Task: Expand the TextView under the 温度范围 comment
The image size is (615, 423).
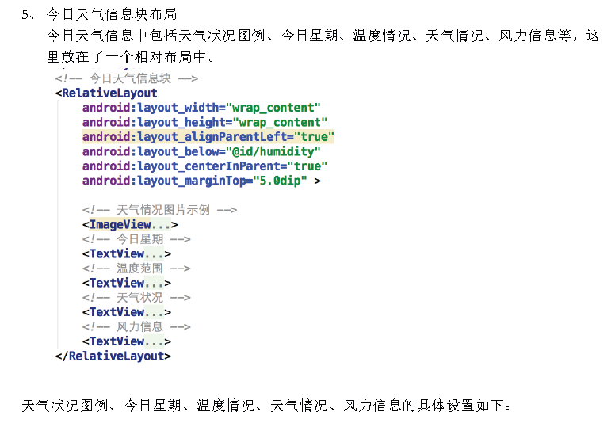Action: [x=154, y=283]
